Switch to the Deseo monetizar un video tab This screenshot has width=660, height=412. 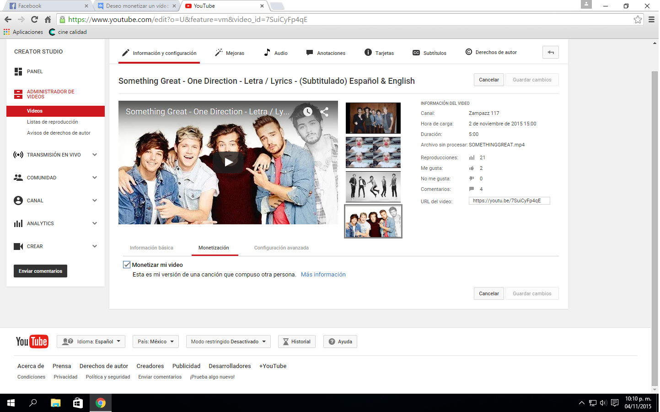(x=136, y=6)
